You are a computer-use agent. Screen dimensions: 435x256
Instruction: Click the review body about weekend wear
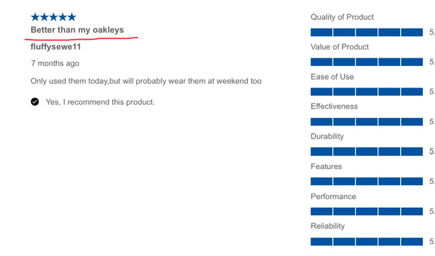click(x=146, y=81)
